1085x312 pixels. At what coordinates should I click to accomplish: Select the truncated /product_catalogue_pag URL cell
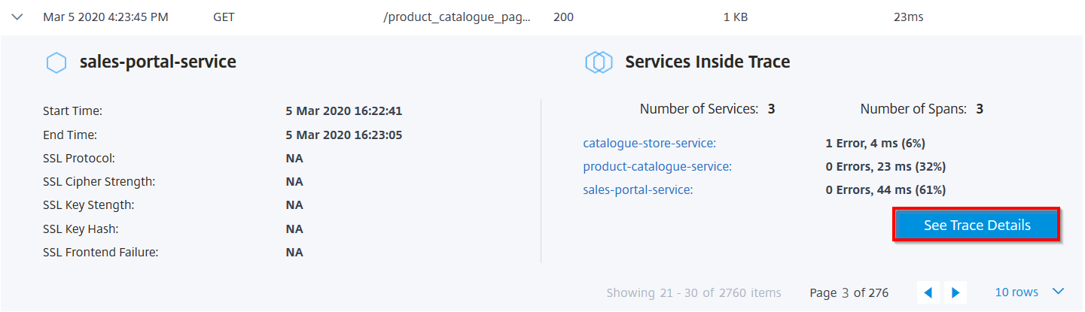click(456, 17)
